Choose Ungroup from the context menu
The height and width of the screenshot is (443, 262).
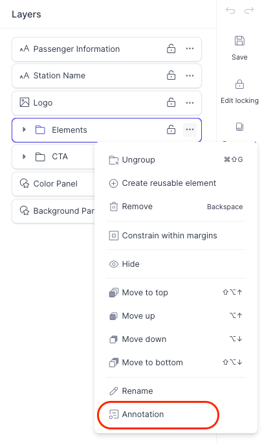point(176,159)
